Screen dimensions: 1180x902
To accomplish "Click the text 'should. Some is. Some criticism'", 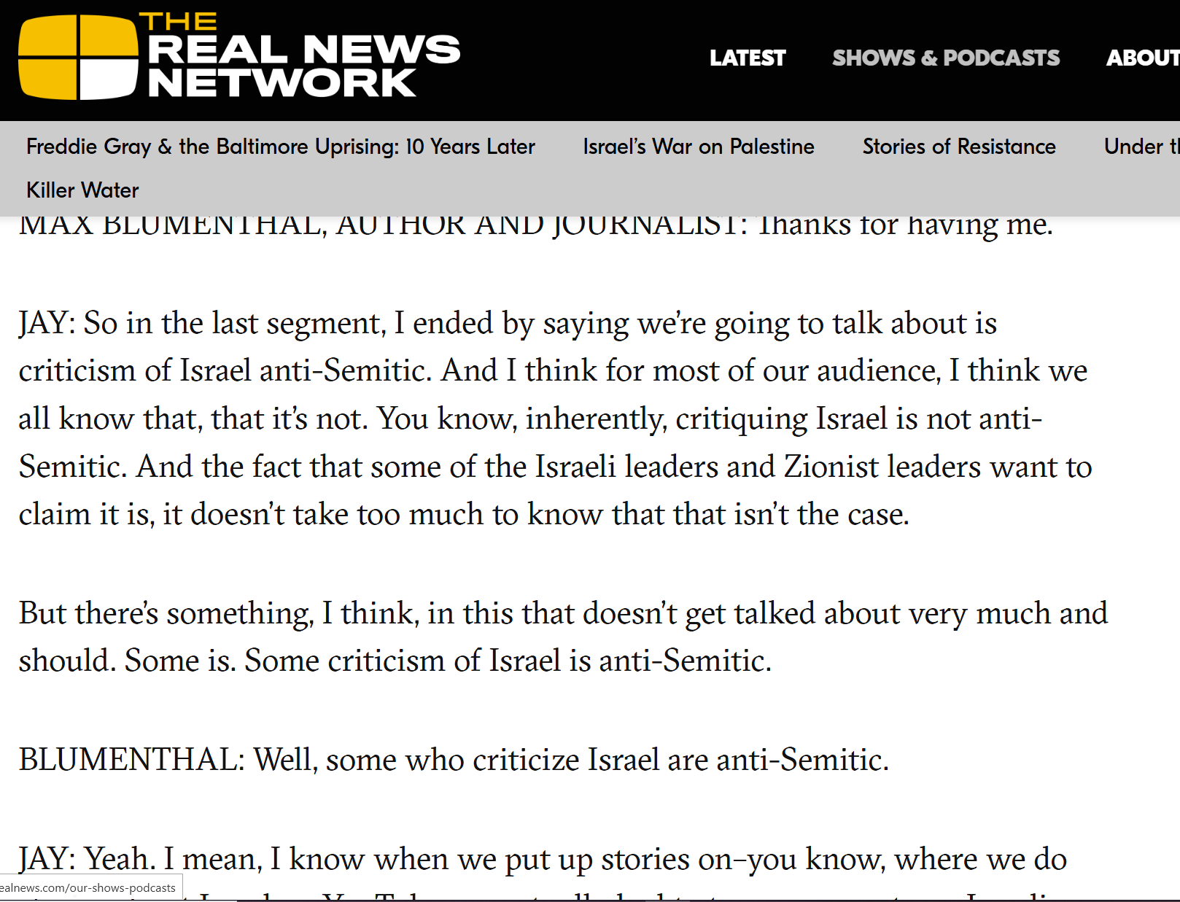I will click(395, 661).
